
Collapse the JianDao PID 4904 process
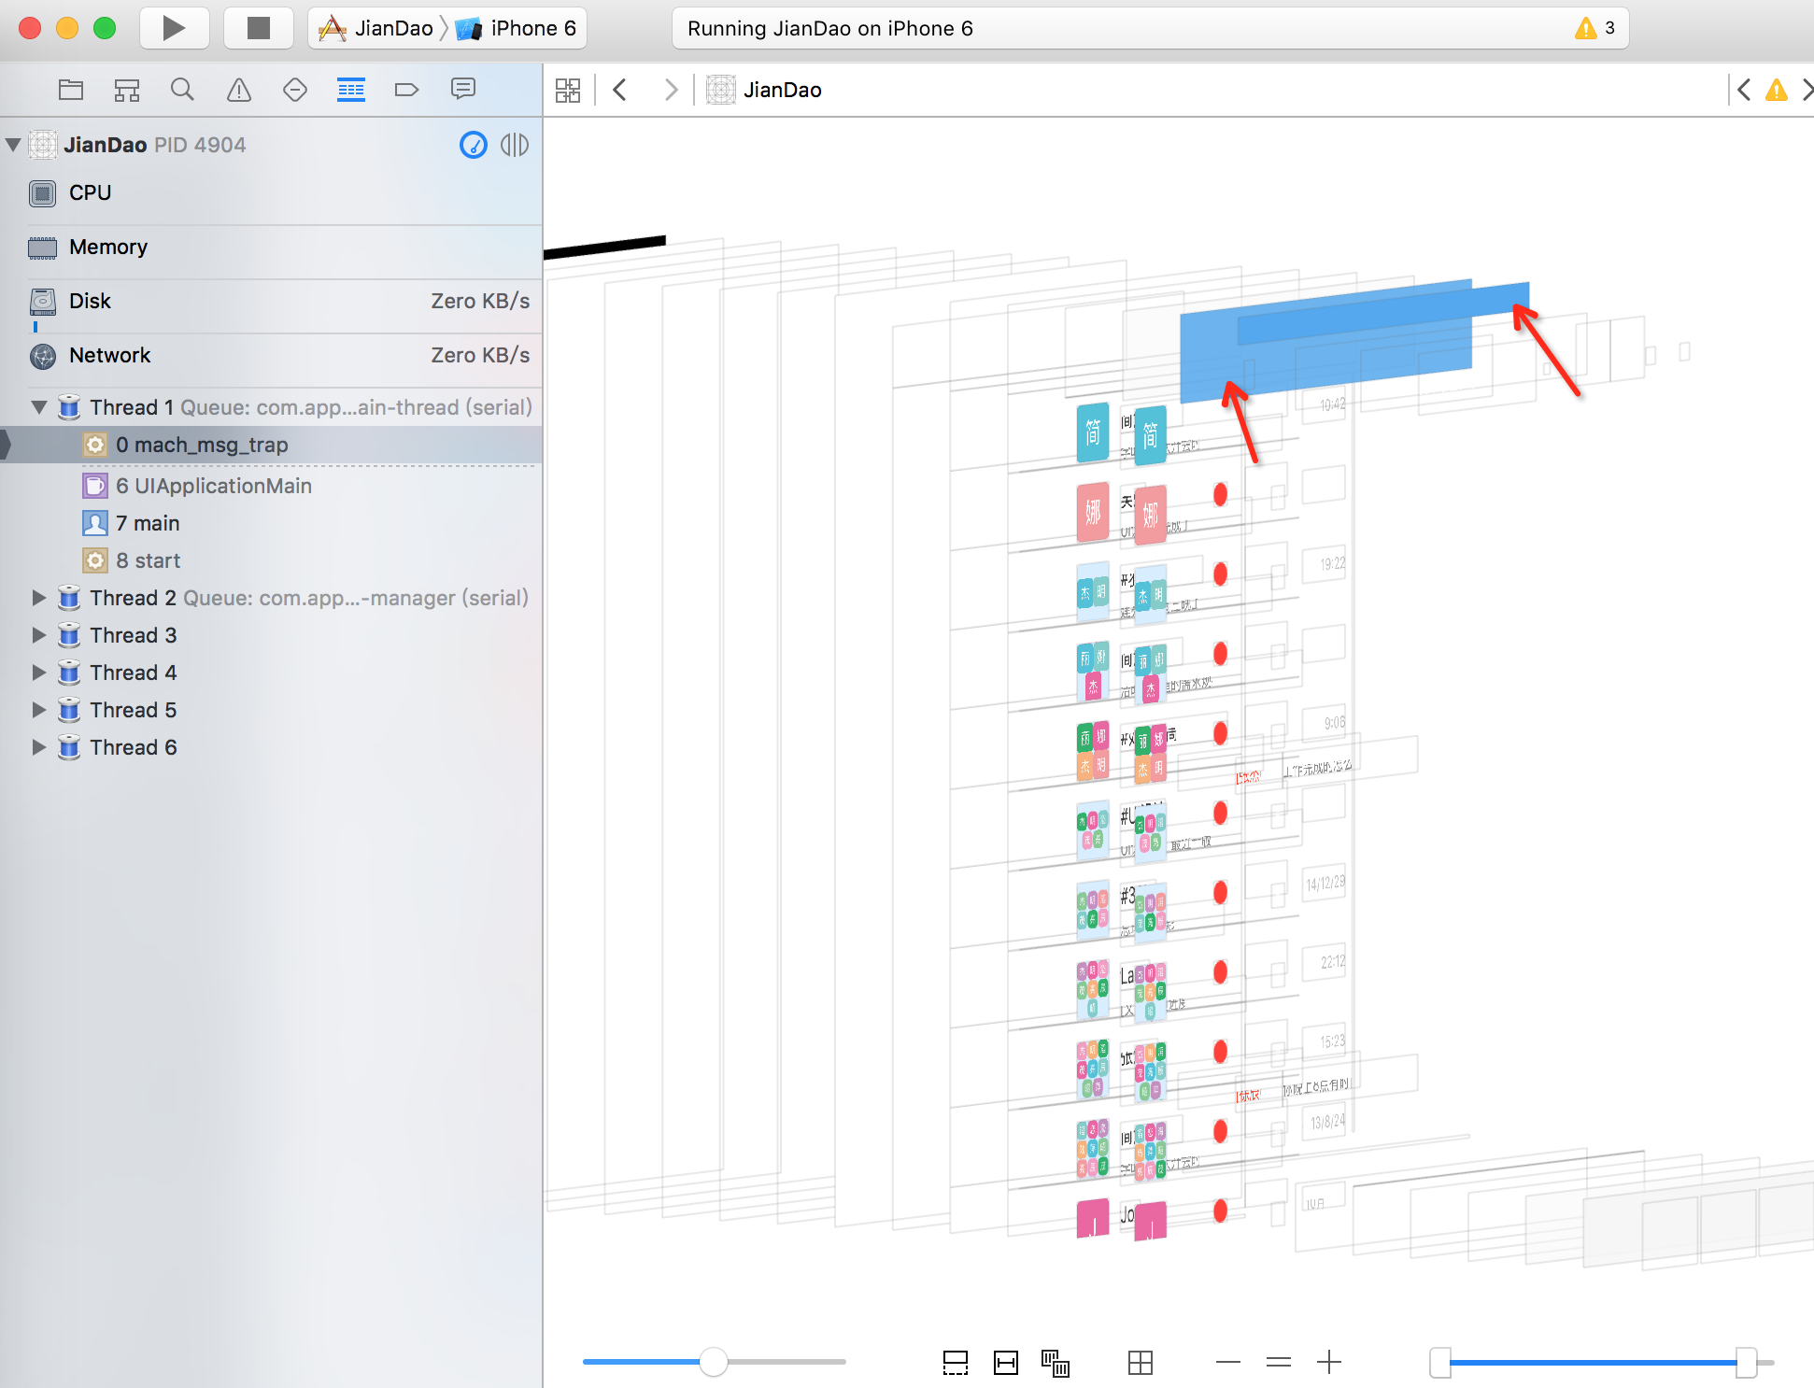tap(13, 145)
